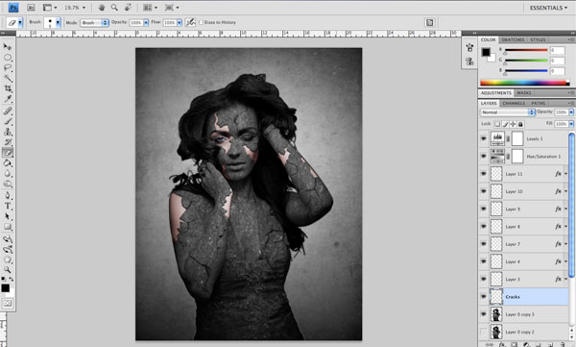The width and height of the screenshot is (576, 347).
Task: Expand Layer 11 effects arrow
Action: coord(565,174)
